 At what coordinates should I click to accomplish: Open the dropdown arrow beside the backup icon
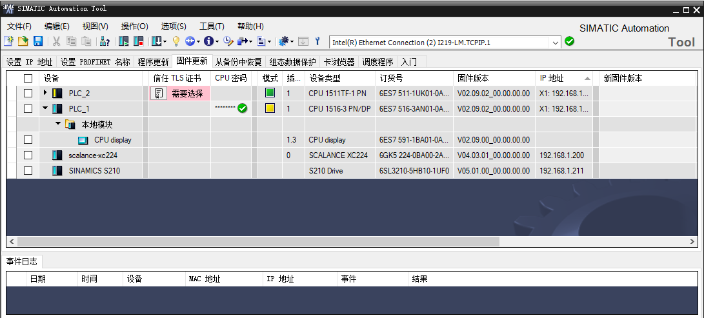[x=250, y=42]
